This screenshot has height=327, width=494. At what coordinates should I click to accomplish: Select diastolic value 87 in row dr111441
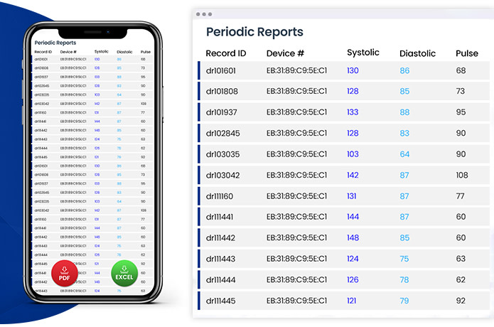404,217
